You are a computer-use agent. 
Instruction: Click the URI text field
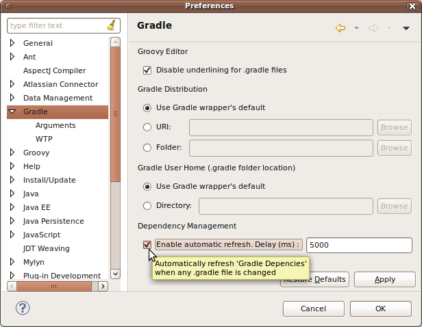coord(281,127)
